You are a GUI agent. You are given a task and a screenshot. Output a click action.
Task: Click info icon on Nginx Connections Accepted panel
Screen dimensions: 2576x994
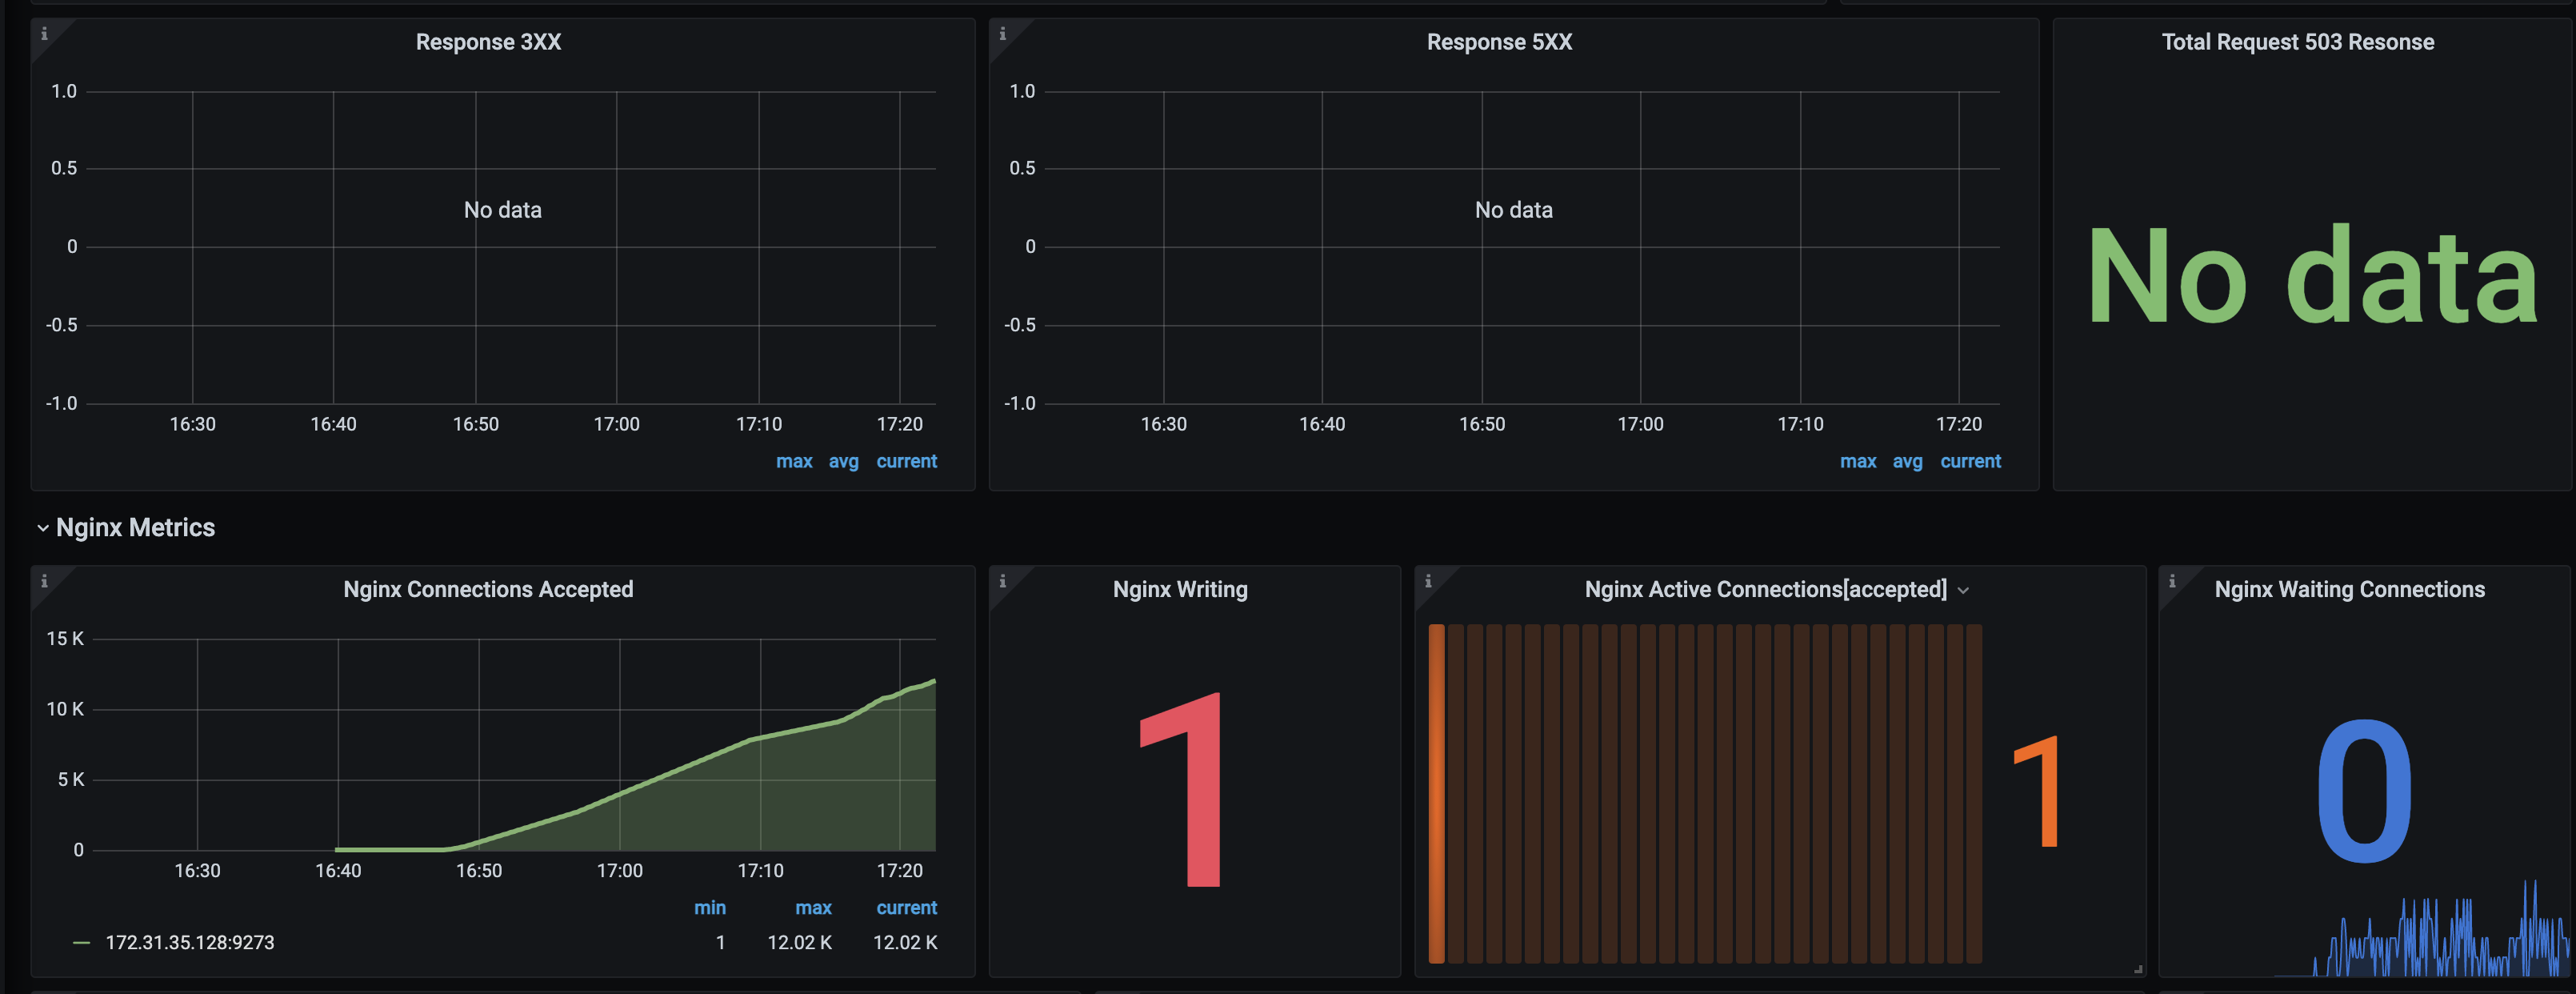[44, 581]
